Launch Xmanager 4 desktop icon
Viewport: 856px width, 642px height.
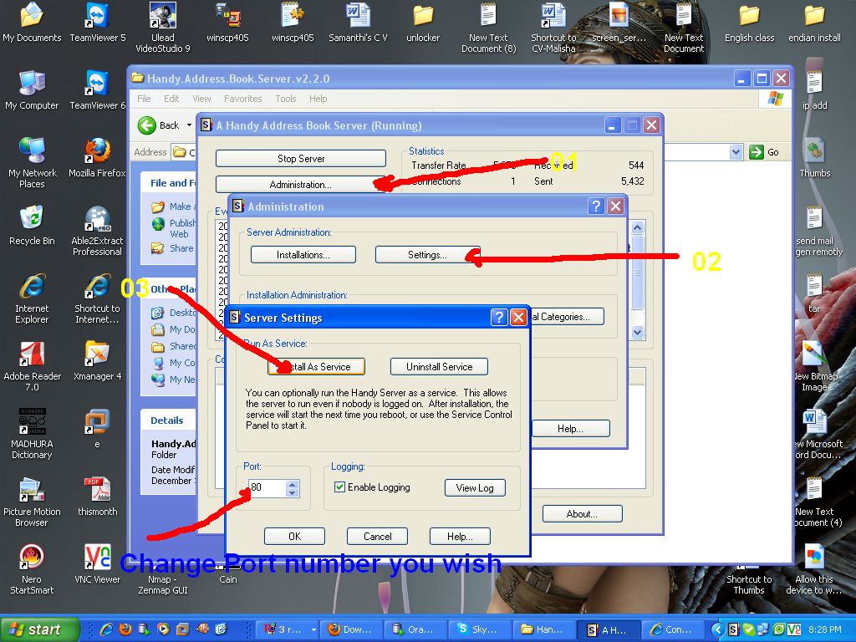tap(97, 361)
